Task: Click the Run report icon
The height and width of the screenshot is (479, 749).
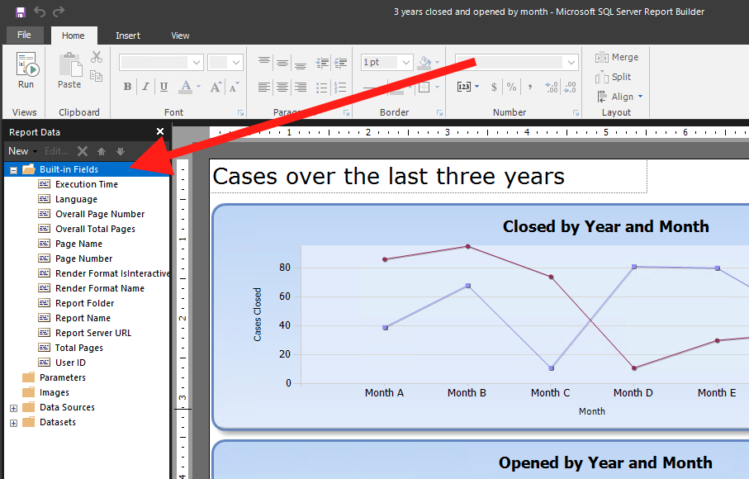Action: point(26,70)
